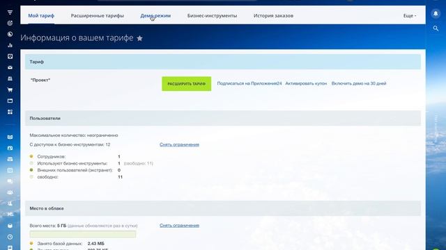Open the clock time-tracking sidebar icon
Viewport: 446px width, 250px height.
pyautogui.click(x=10, y=237)
